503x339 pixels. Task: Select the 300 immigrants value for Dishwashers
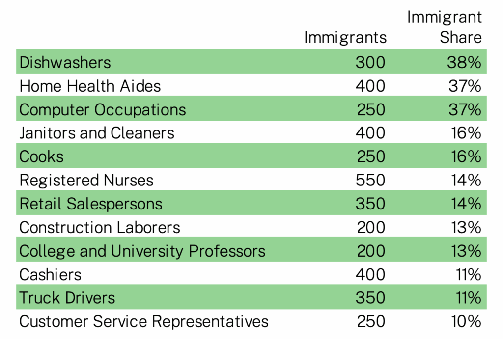(x=370, y=62)
